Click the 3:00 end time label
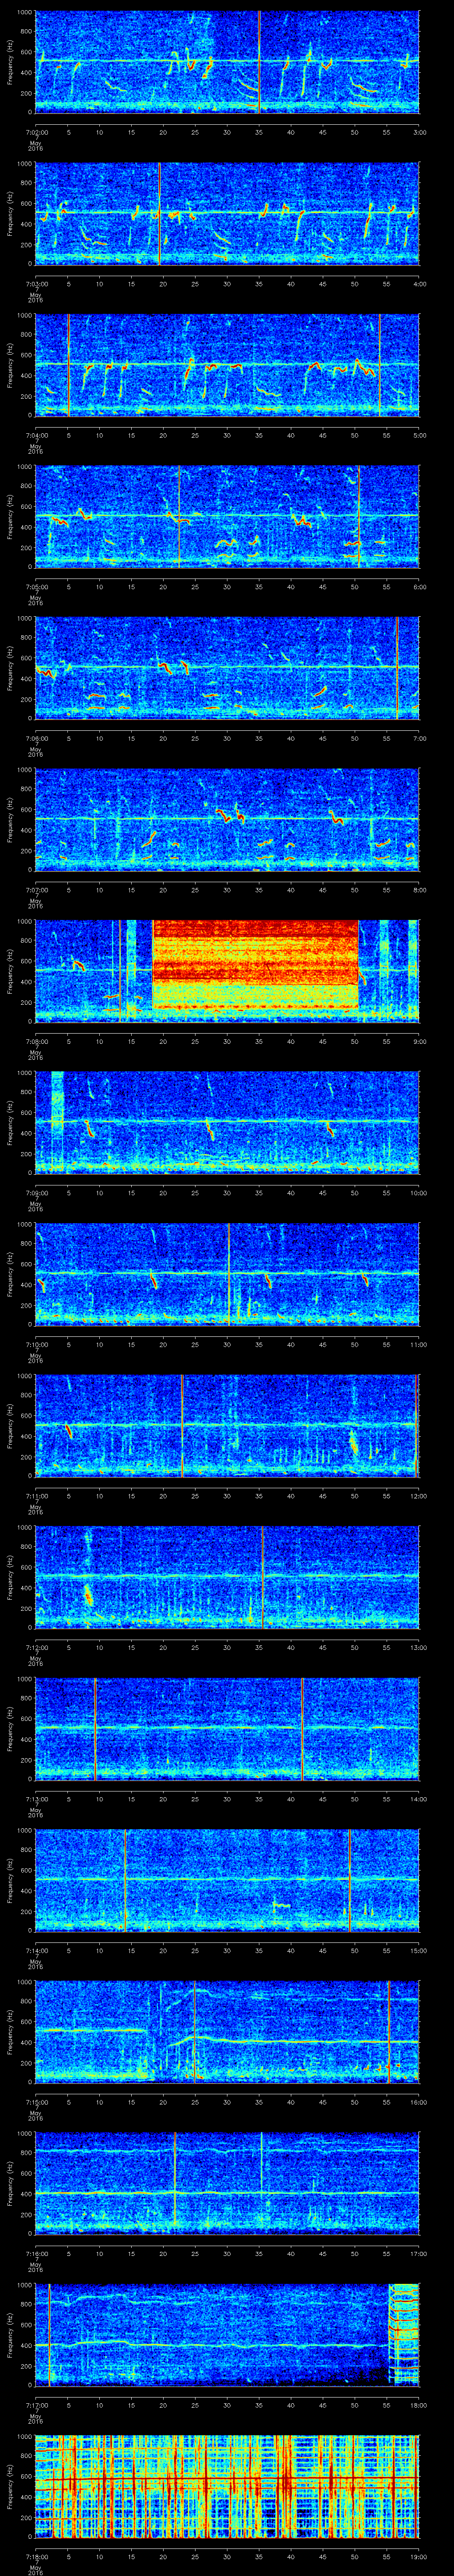This screenshot has width=454, height=2576. tap(419, 132)
